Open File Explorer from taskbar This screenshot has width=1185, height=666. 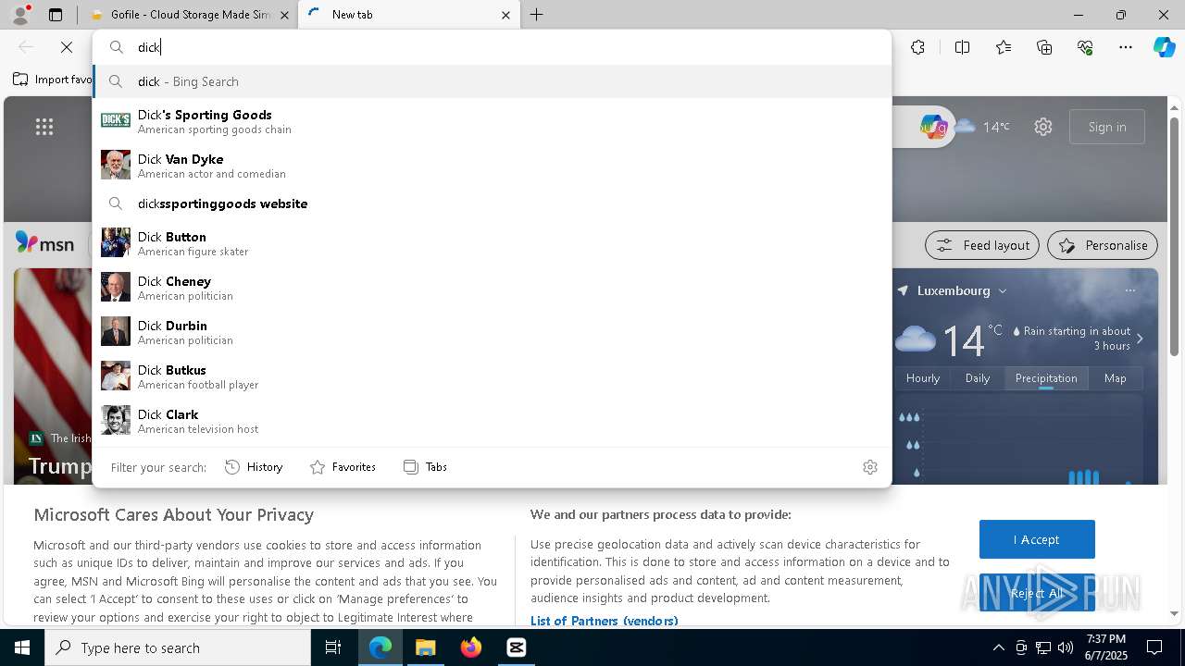[425, 647]
